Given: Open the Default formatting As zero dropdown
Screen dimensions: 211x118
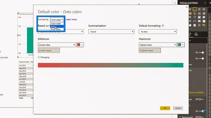Looking at the screenshot, I should click(157, 32).
